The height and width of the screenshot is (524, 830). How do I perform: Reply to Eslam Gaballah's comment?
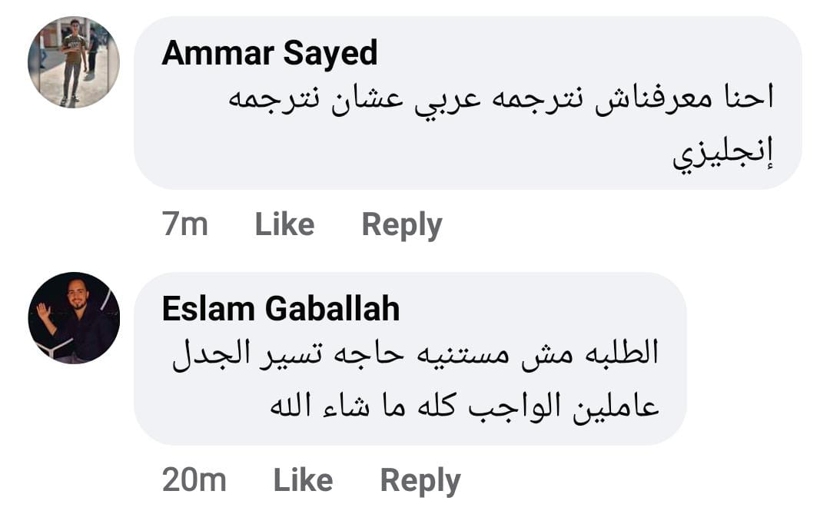[x=420, y=480]
